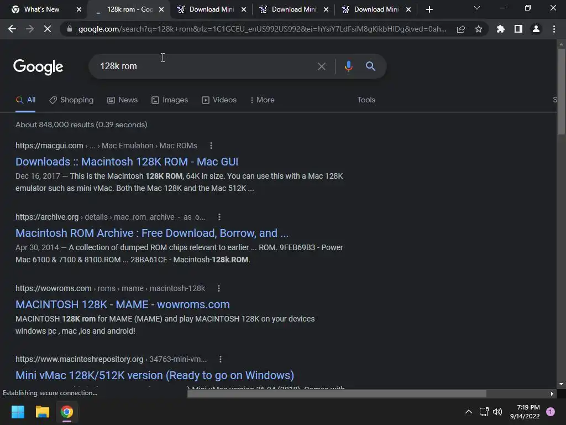Submit search with magnifier icon
This screenshot has height=425, width=566.
[x=370, y=66]
